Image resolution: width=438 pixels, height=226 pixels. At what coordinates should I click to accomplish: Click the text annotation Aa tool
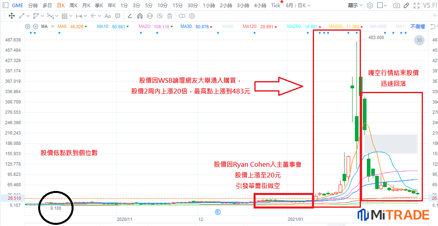coord(108,16)
